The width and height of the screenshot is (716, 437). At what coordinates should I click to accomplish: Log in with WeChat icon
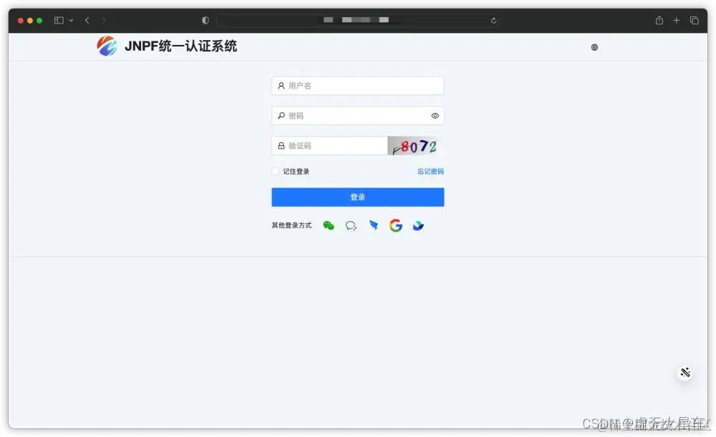click(x=329, y=225)
